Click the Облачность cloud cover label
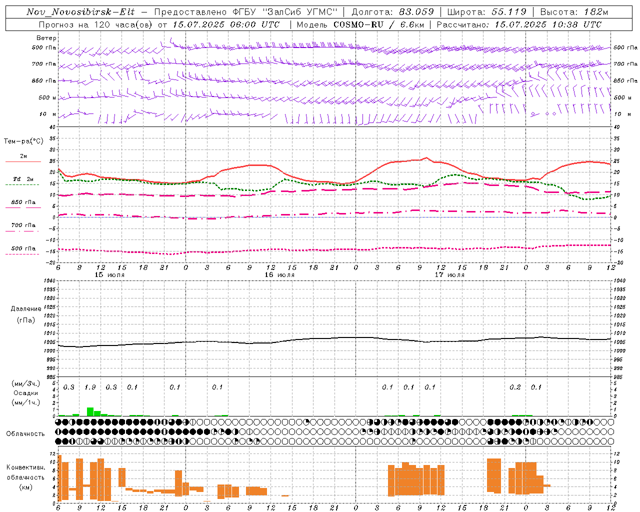Image resolution: width=640 pixels, height=512 pixels. [25, 433]
